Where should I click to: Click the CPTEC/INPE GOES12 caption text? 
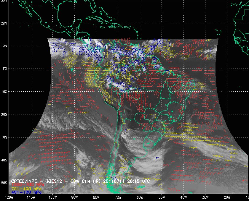point(81,181)
